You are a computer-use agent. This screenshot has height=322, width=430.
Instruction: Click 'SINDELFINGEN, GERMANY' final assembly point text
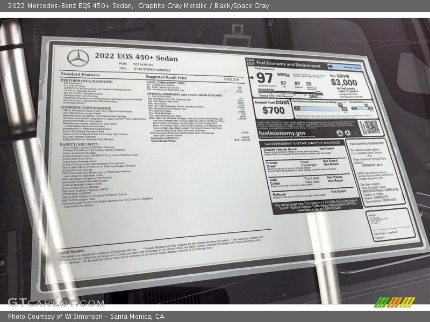(x=380, y=190)
